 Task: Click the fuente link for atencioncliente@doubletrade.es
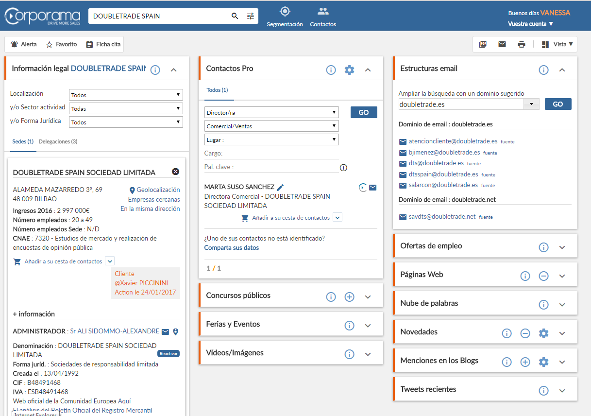coord(507,142)
